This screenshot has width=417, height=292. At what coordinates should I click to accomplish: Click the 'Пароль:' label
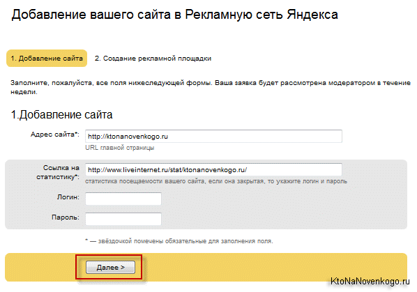pyautogui.click(x=66, y=217)
